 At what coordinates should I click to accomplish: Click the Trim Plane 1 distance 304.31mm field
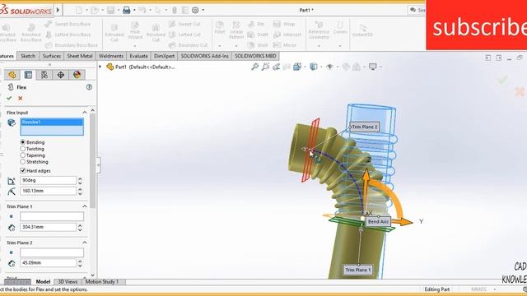click(x=48, y=227)
